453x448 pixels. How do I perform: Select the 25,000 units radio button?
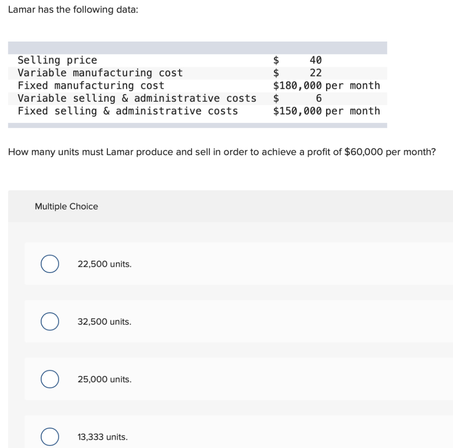pyautogui.click(x=49, y=379)
